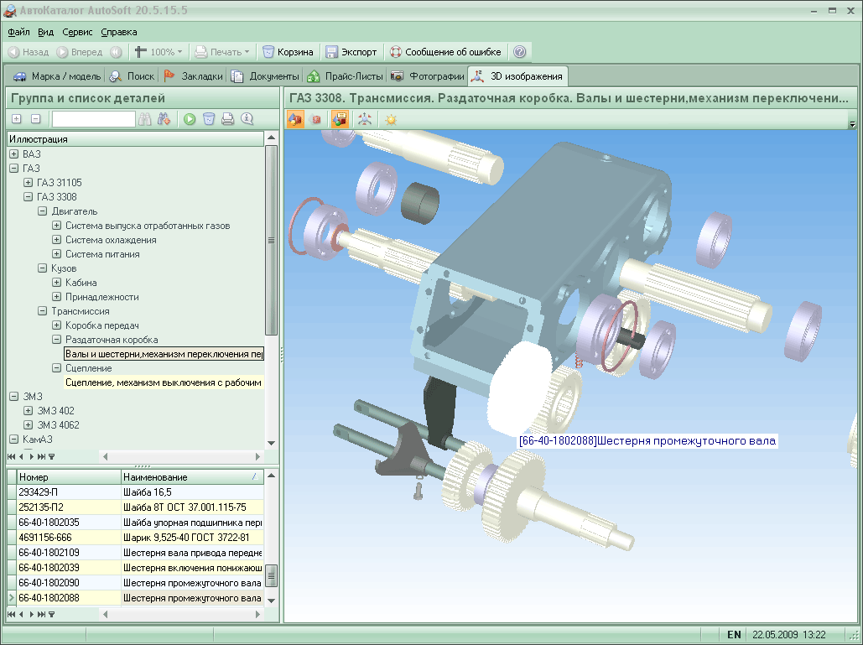Viewport: 863px width, 645px height.
Task: Click the binoculars search icon in parts panel
Action: click(145, 119)
